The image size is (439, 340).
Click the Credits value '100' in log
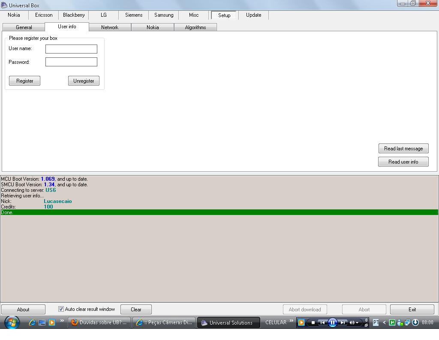pyautogui.click(x=48, y=207)
